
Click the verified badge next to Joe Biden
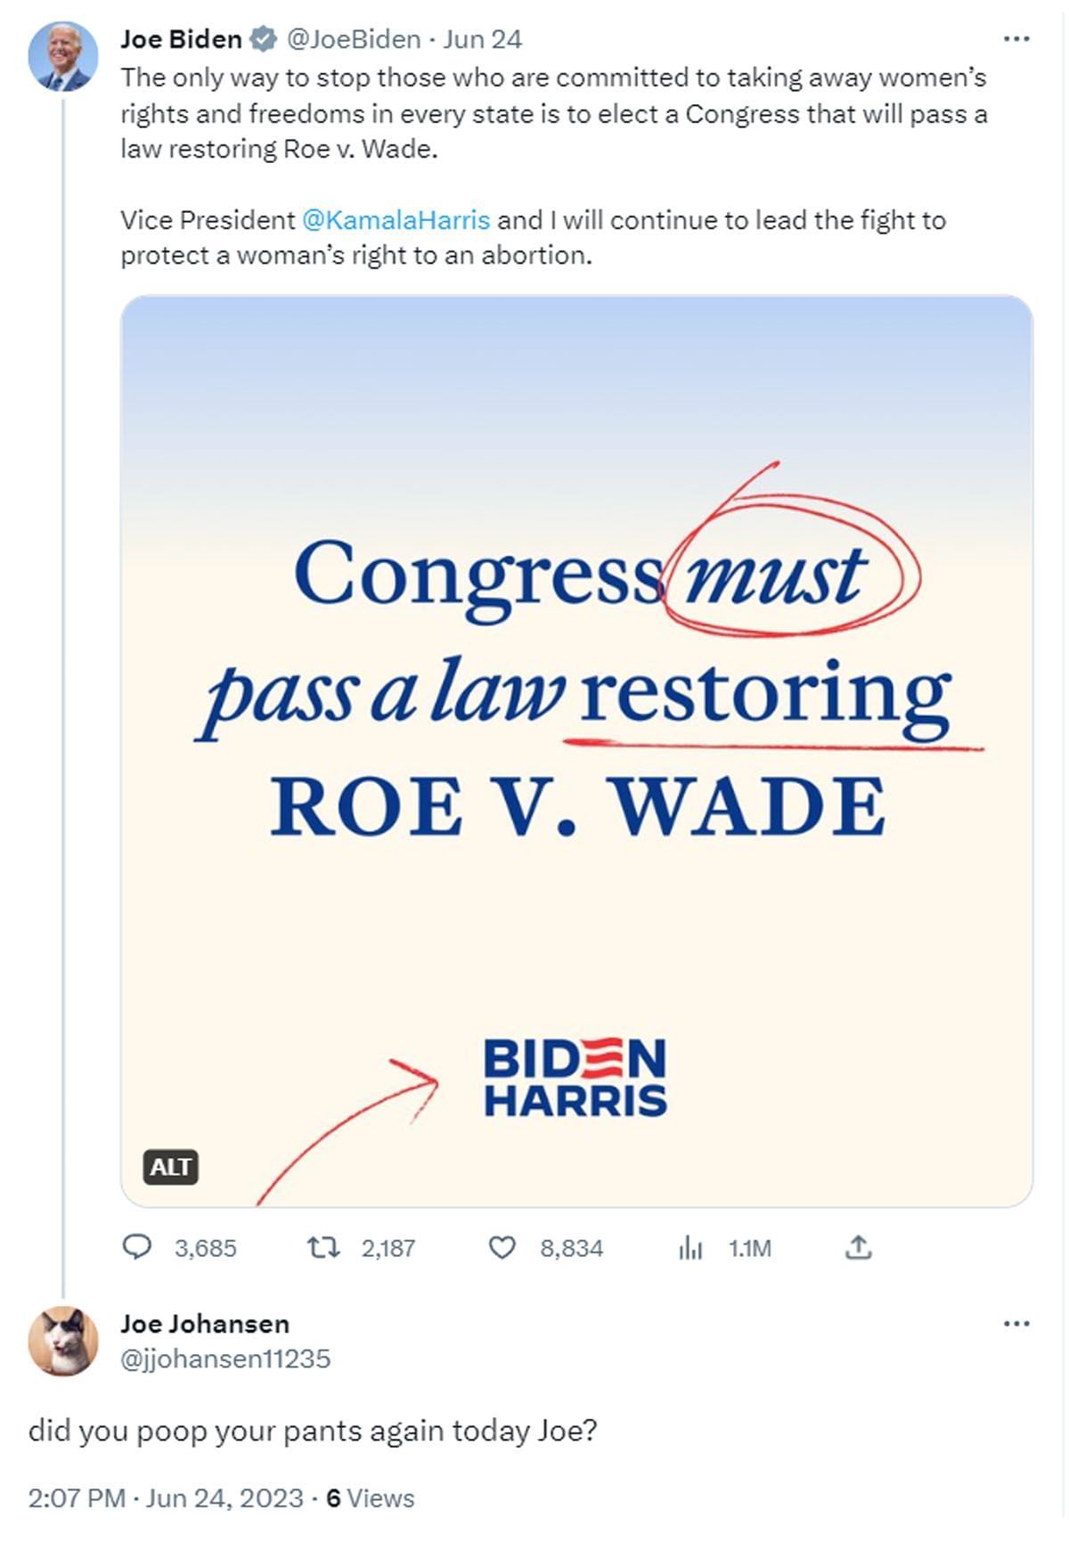[262, 39]
